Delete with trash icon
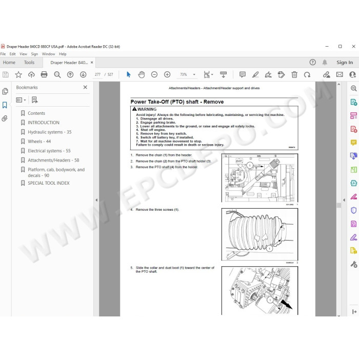The width and height of the screenshot is (359, 359). click(294, 75)
